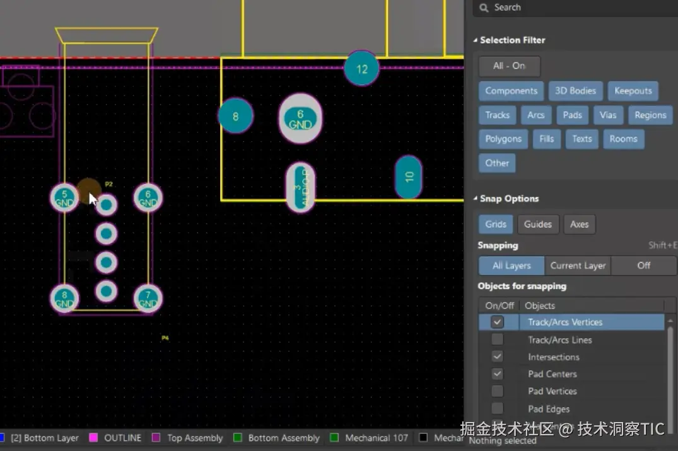Screen dimensions: 678x451
Task: Toggle Arcs selection filter
Action: coord(535,115)
